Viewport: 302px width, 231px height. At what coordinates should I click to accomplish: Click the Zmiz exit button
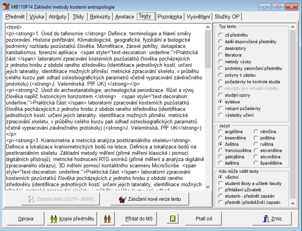[x=273, y=218]
